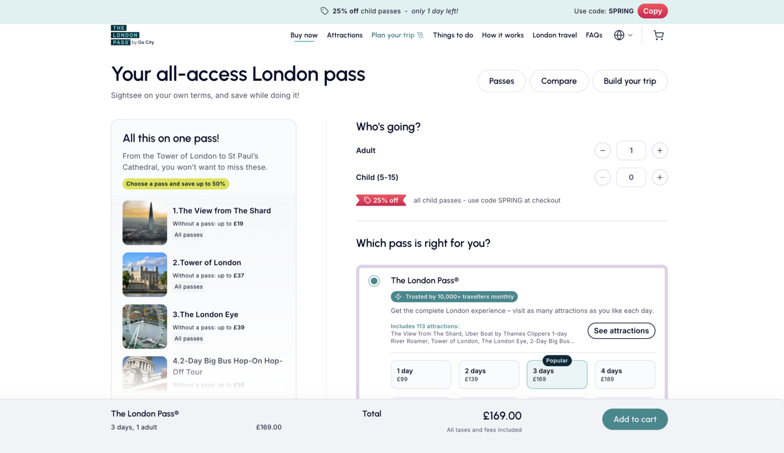
Task: Click the See attractions button
Action: tap(621, 331)
